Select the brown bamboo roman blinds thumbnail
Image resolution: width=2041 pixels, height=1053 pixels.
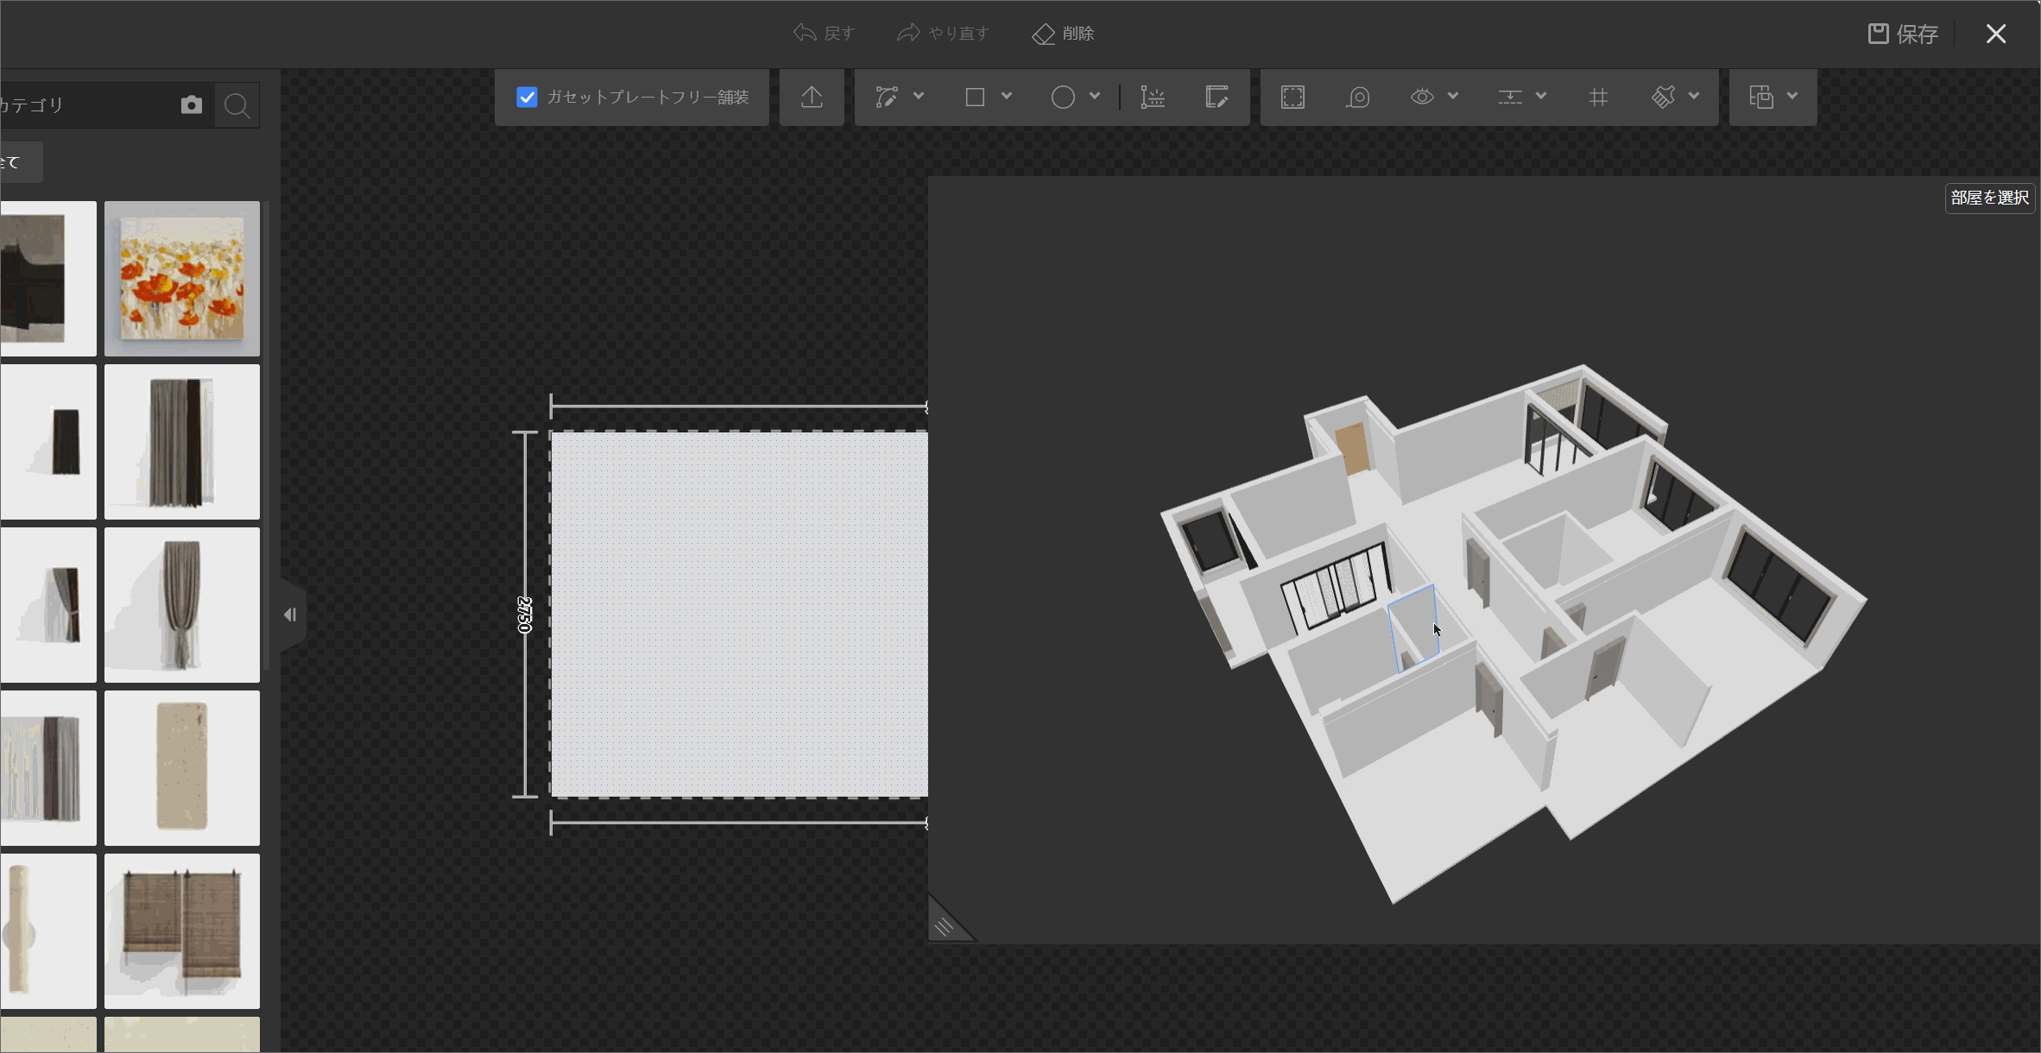point(182,931)
